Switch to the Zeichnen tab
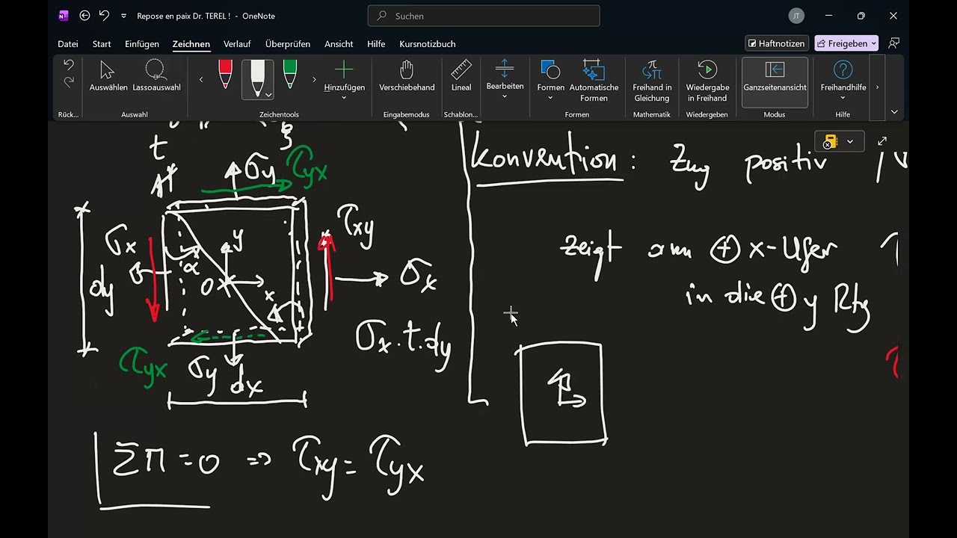Viewport: 957px width, 538px height. (x=191, y=44)
